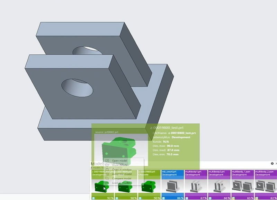This screenshot has width=277, height=200.
Task: Click source: prt0002.prt label
Action: (107, 132)
